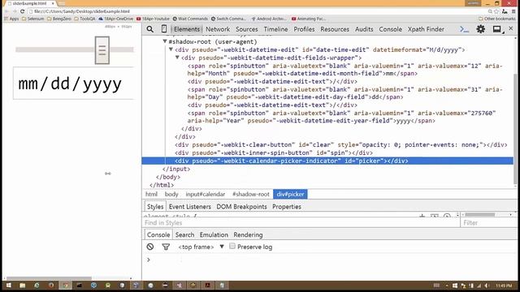Click the Chrome address bar
Viewport: 520px width, 292px height.
click(x=257, y=11)
